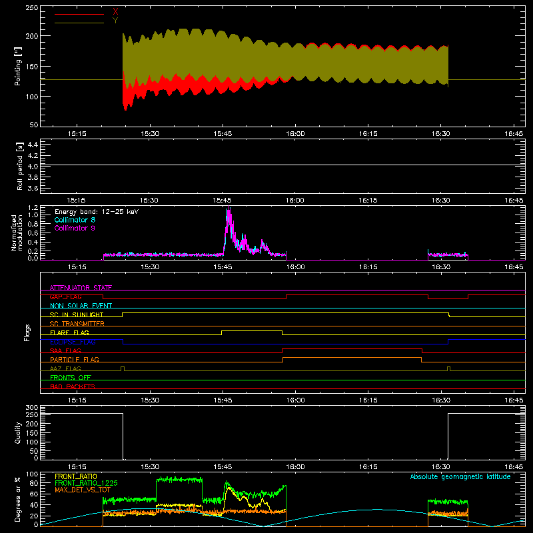Click the NON_SOLAR_EVENT flag label
533x533 pixels.
[x=81, y=306]
